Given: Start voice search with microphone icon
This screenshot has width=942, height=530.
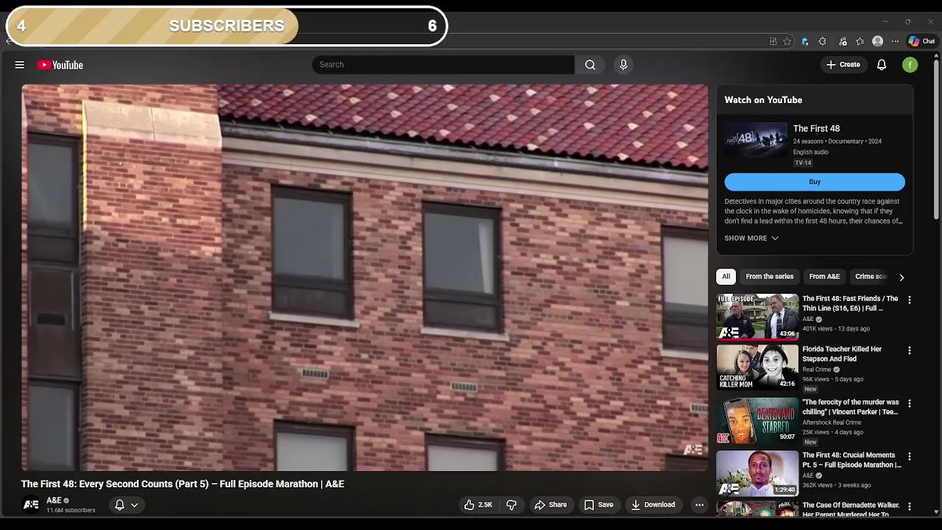Looking at the screenshot, I should pyautogui.click(x=623, y=65).
